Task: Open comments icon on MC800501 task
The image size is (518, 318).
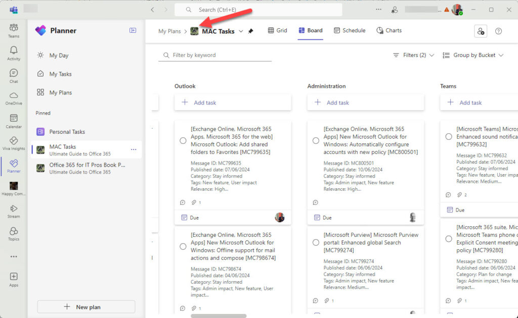Action: (x=316, y=202)
